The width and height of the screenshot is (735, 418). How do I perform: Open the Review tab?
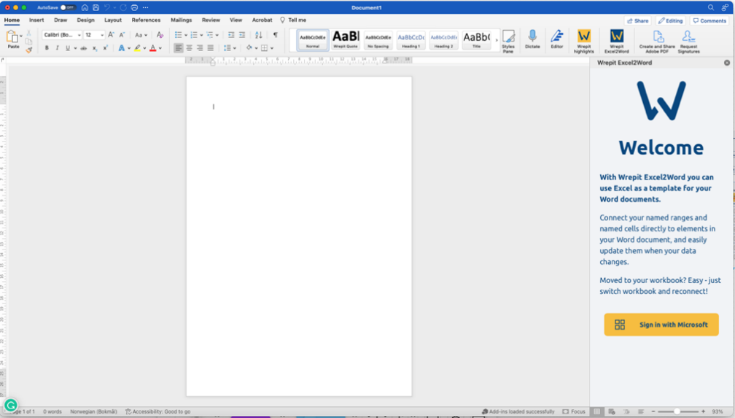[211, 20]
